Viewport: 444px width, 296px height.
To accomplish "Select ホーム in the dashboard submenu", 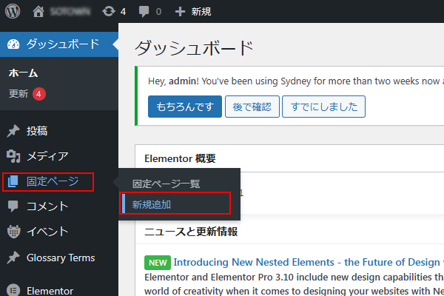I will click(23, 73).
